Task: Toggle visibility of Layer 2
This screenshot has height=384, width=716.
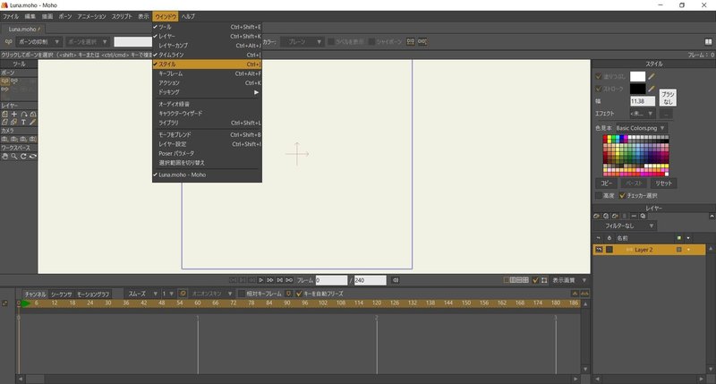Action: click(599, 250)
